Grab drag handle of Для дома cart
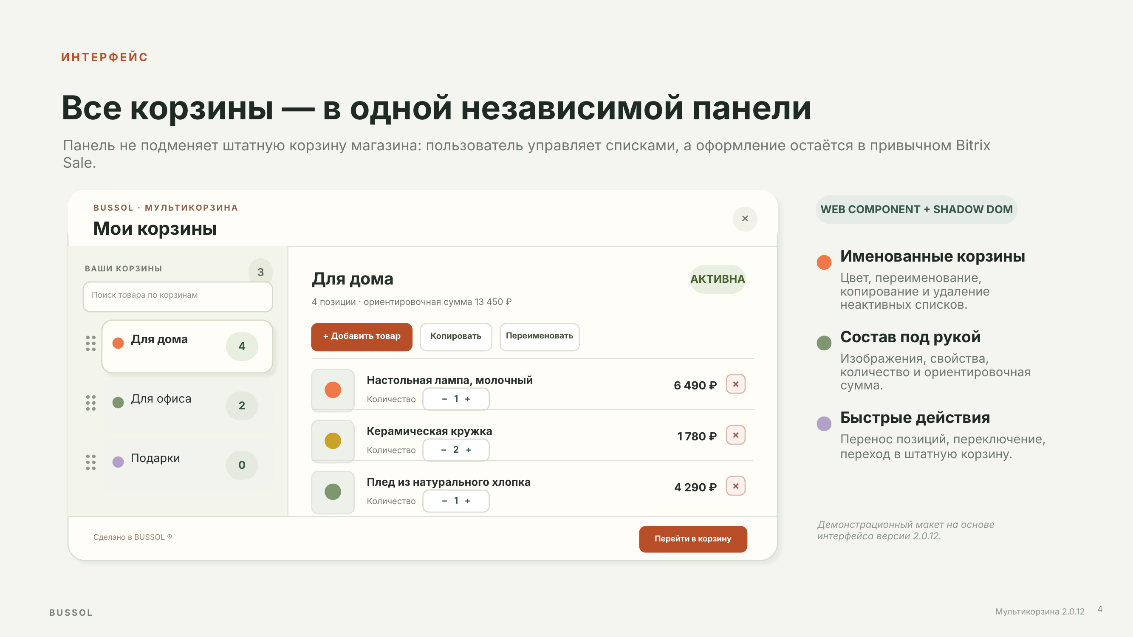The width and height of the screenshot is (1133, 637). tap(90, 343)
